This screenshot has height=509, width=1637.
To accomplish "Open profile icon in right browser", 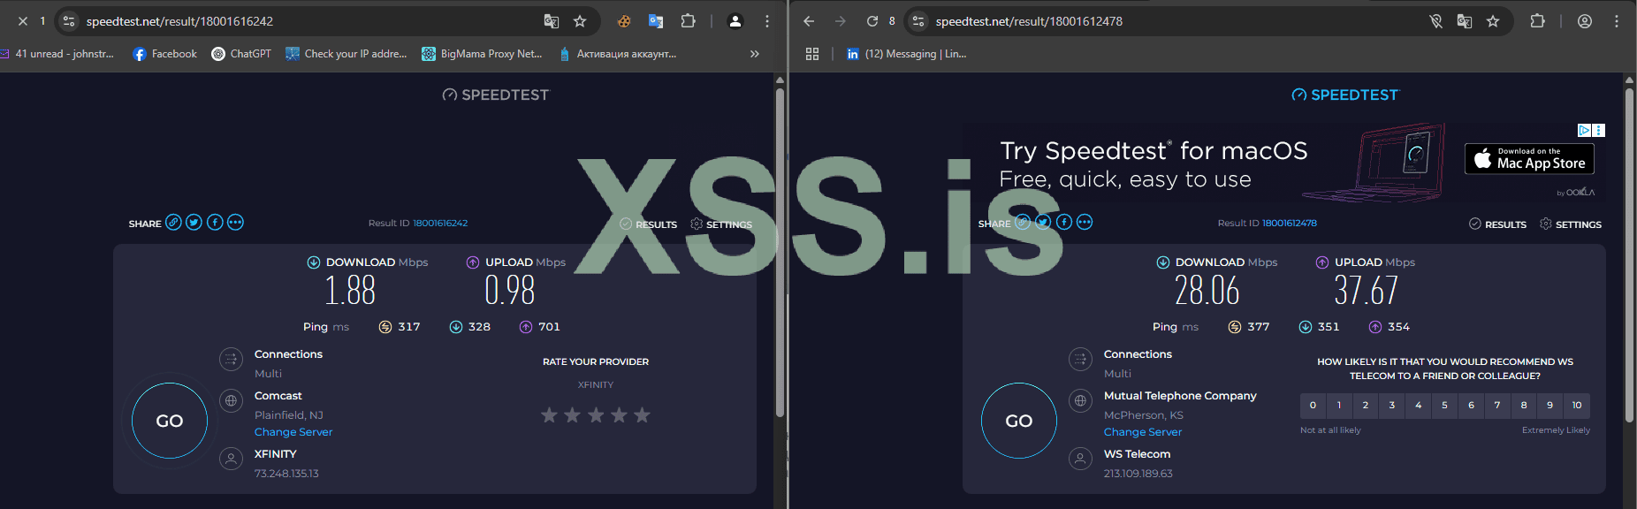I will point(1585,21).
